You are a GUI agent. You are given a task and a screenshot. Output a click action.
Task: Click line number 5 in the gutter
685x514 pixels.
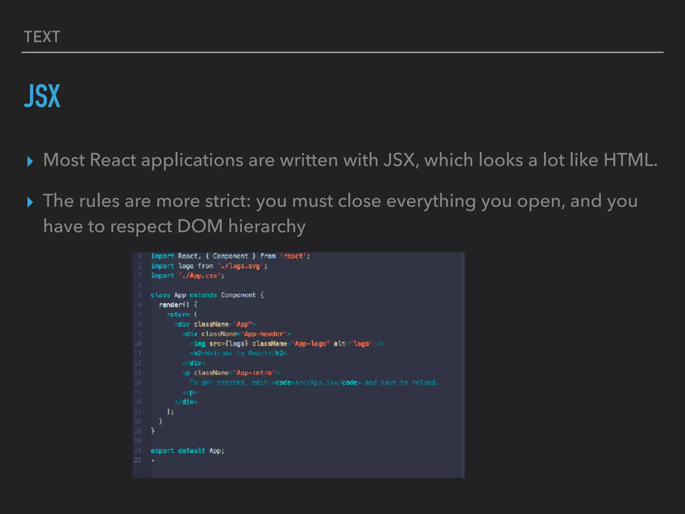click(x=139, y=295)
